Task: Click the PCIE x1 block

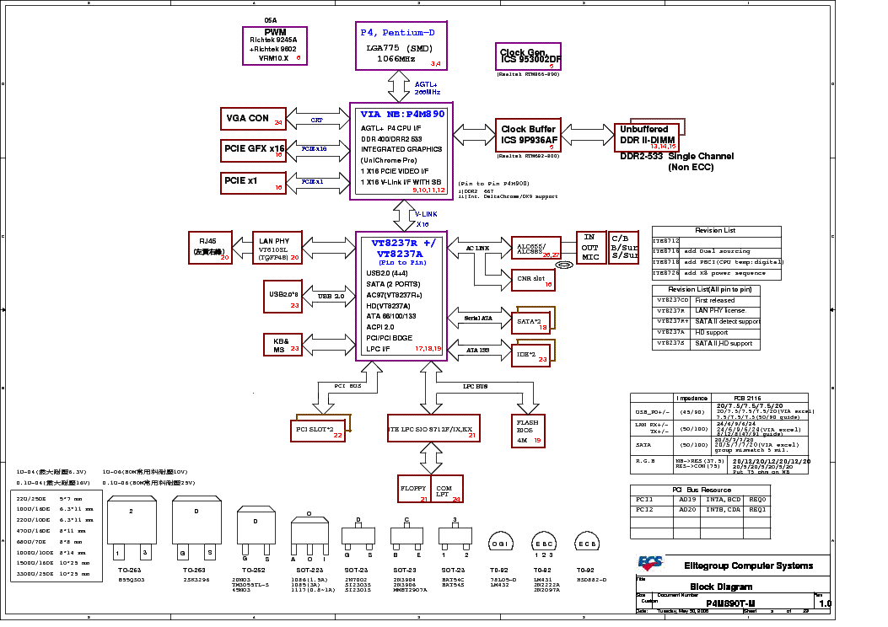Action: coord(253,183)
